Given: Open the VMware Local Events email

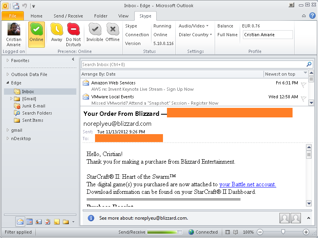Looking at the screenshot, I should (x=194, y=100).
